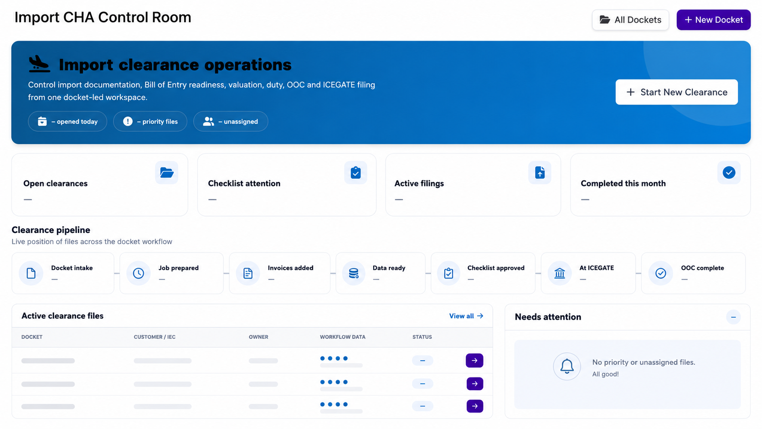The width and height of the screenshot is (762, 429).
Task: Click the second row workflow progress dots
Action: pyautogui.click(x=334, y=382)
